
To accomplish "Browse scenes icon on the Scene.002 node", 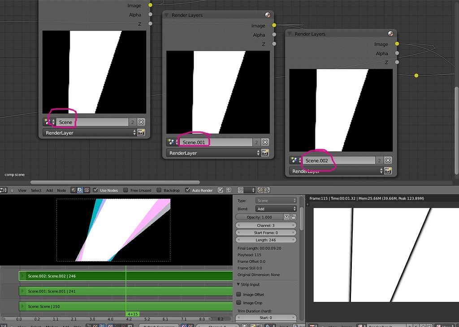I will pyautogui.click(x=295, y=160).
